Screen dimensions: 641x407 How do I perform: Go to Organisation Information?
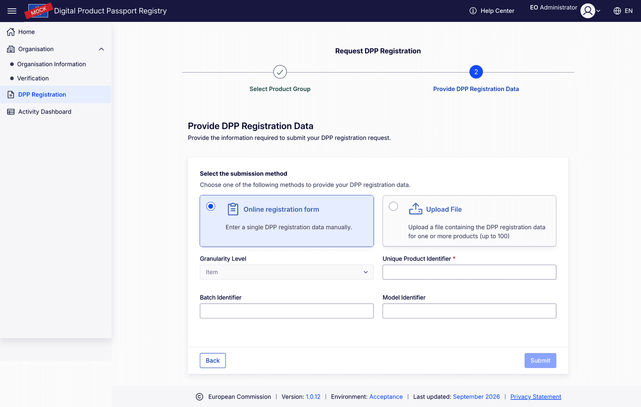51,64
